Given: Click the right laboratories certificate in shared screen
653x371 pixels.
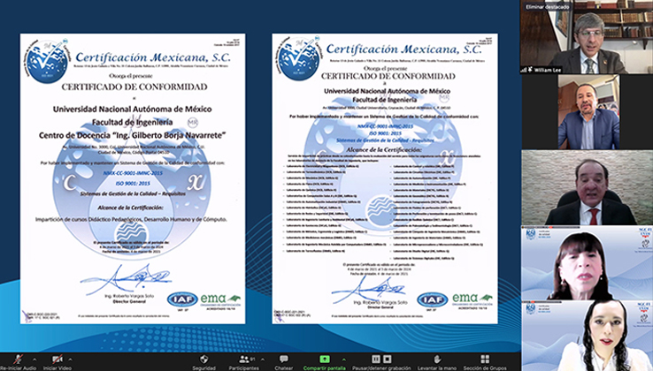Looking at the screenshot, I should 385,178.
